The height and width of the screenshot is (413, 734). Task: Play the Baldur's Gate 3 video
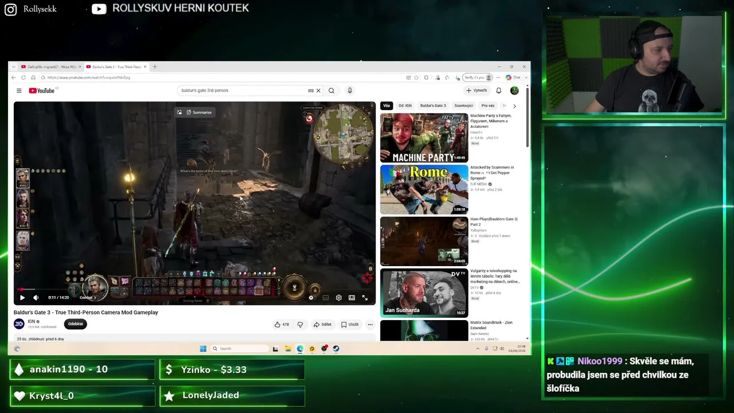point(22,298)
